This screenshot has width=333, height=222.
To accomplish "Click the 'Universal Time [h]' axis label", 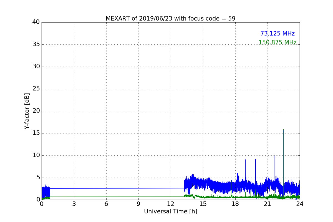I will point(171,211).
